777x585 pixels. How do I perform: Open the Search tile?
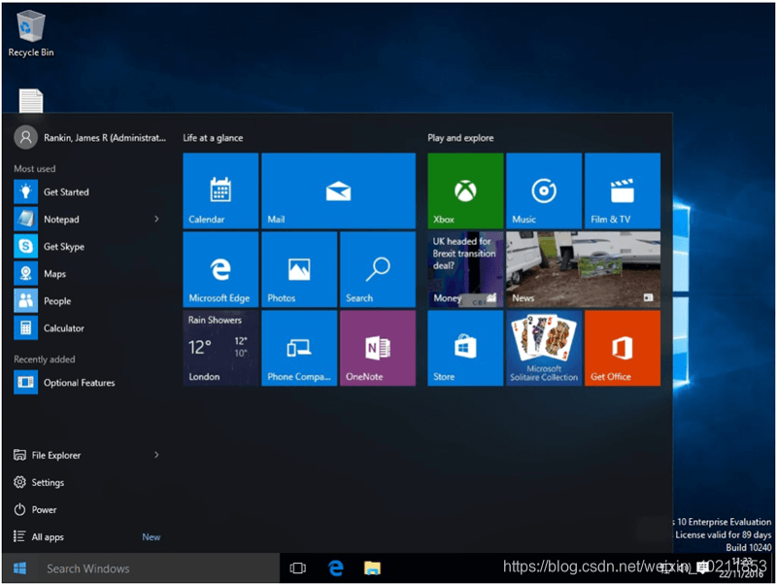pyautogui.click(x=378, y=269)
